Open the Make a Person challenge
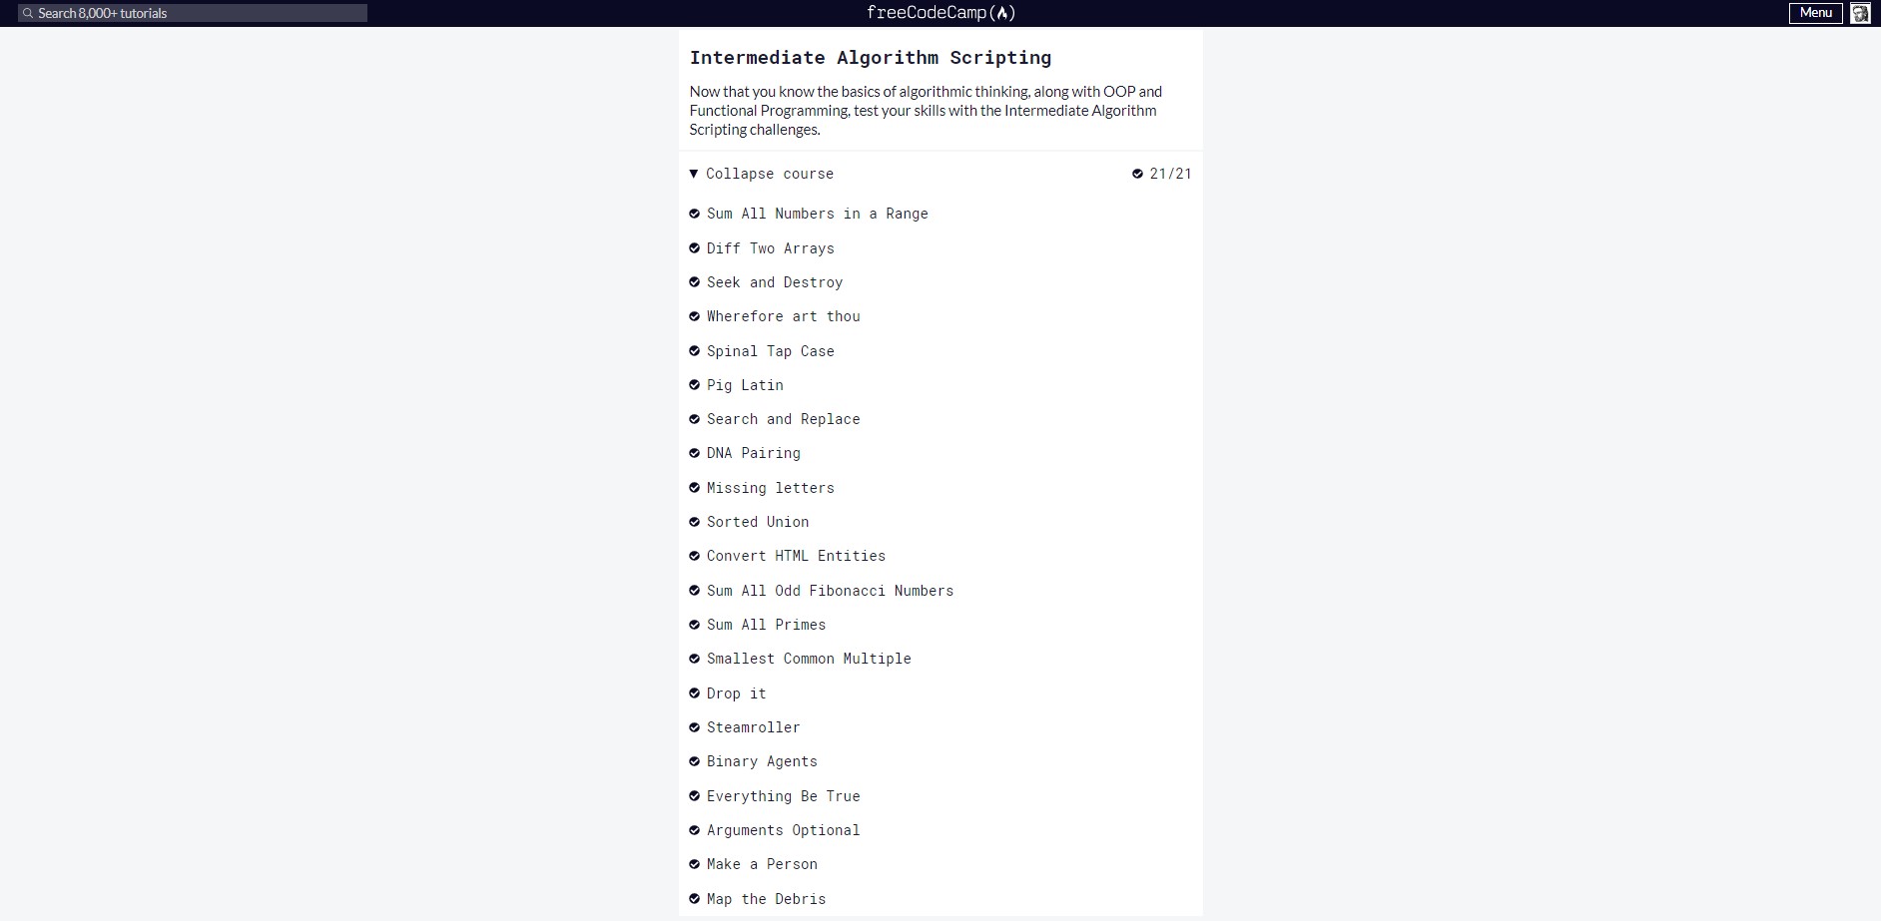This screenshot has width=1881, height=921. point(762,864)
